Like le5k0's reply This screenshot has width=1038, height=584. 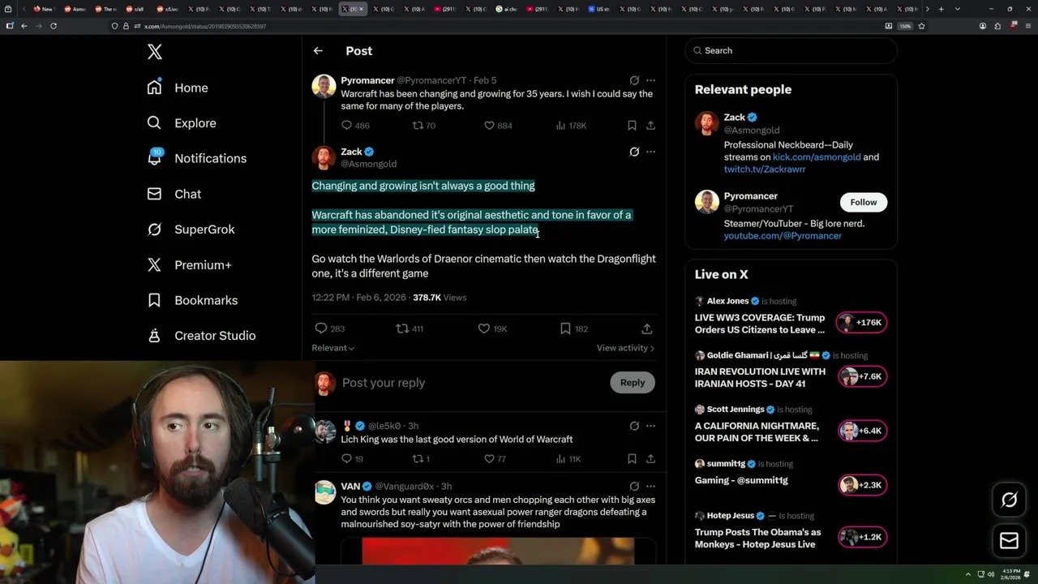pyautogui.click(x=489, y=459)
